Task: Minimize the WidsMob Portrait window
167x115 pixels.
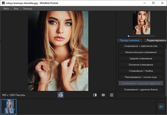Action: [x=145, y=3]
